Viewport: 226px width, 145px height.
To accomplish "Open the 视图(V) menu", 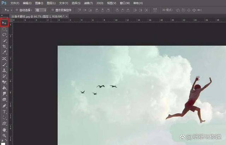I will (112, 3).
